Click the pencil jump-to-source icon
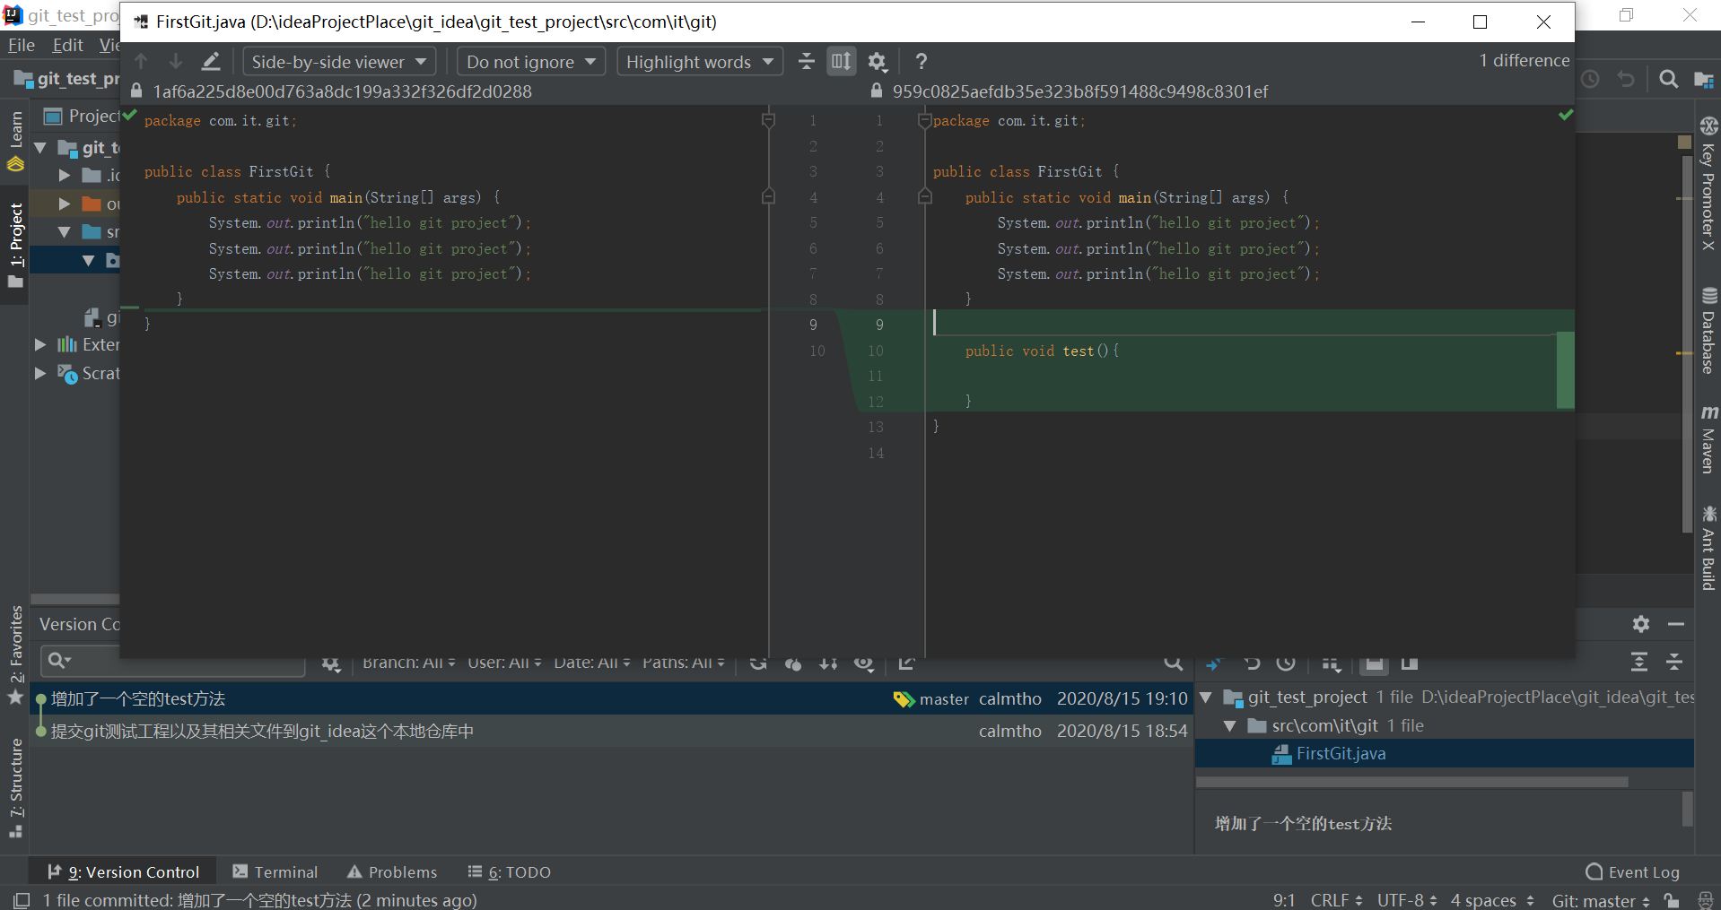The height and width of the screenshot is (910, 1721). [x=211, y=61]
